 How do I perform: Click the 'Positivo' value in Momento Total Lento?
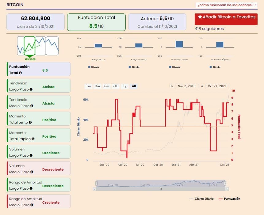coord(49,120)
